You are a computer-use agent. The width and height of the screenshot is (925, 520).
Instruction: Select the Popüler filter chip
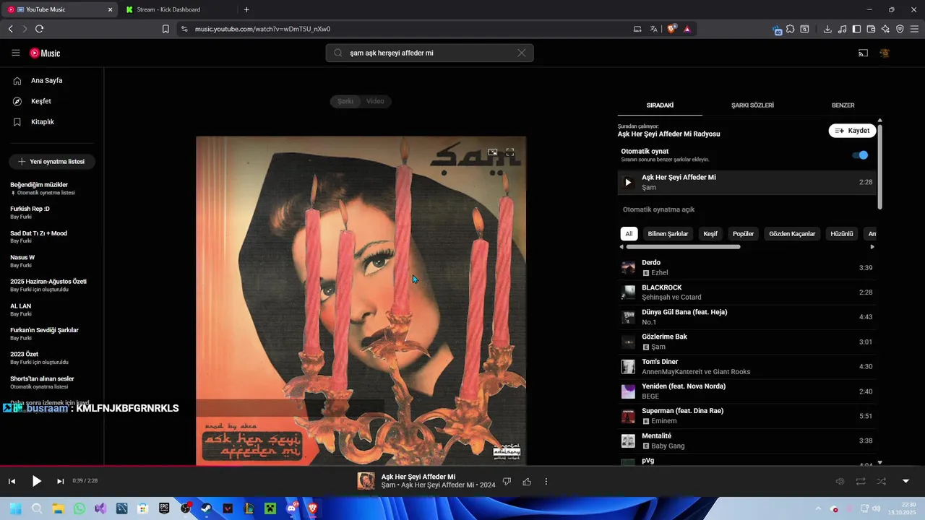point(743,233)
